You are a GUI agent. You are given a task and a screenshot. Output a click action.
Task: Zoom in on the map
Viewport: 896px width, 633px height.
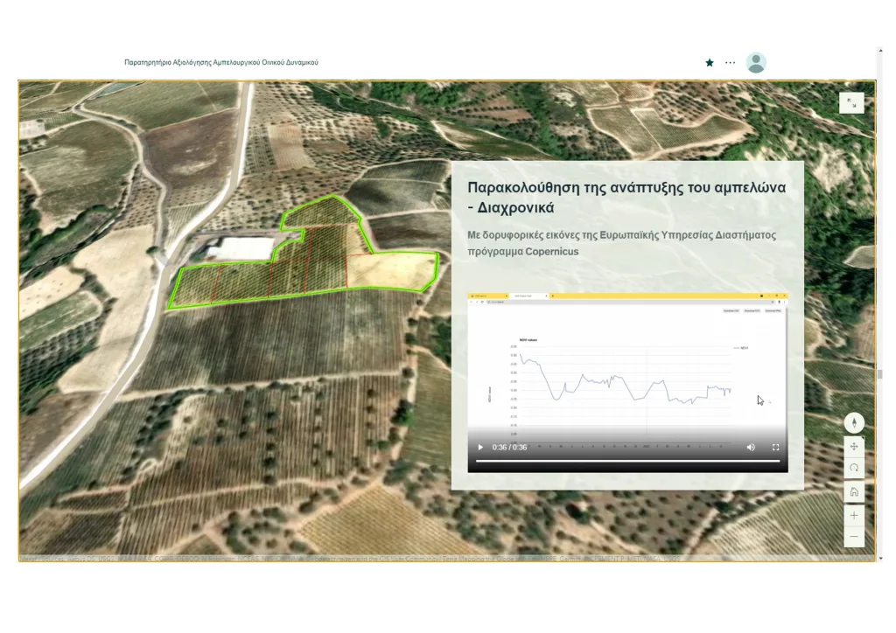pos(854,516)
